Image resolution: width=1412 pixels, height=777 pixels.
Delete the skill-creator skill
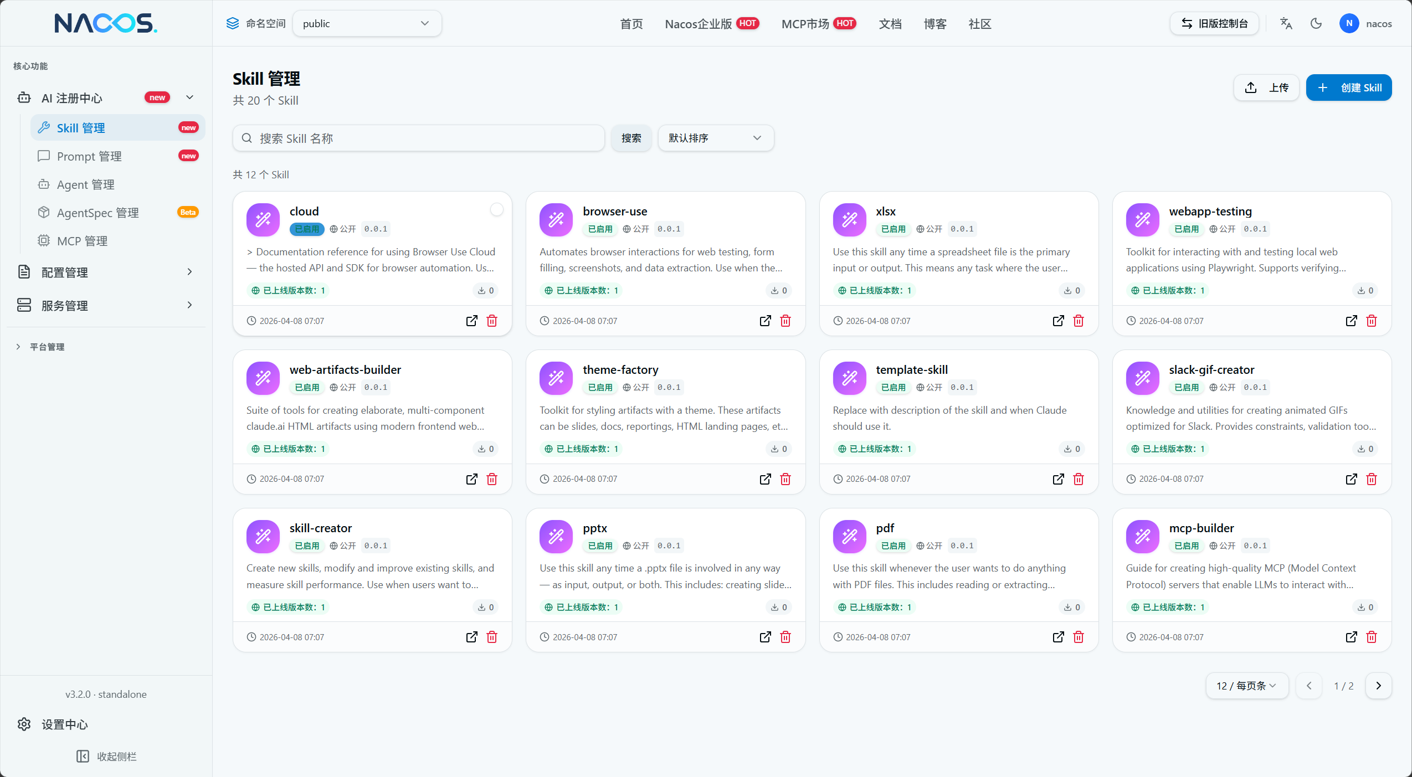coord(492,637)
